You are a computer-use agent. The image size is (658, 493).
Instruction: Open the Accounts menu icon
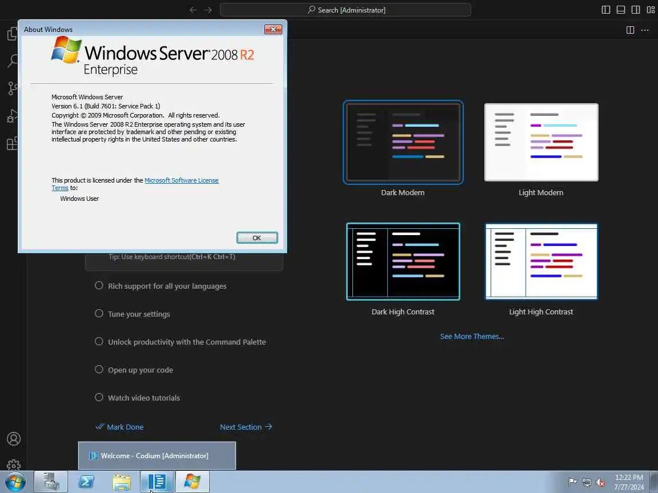coord(14,438)
